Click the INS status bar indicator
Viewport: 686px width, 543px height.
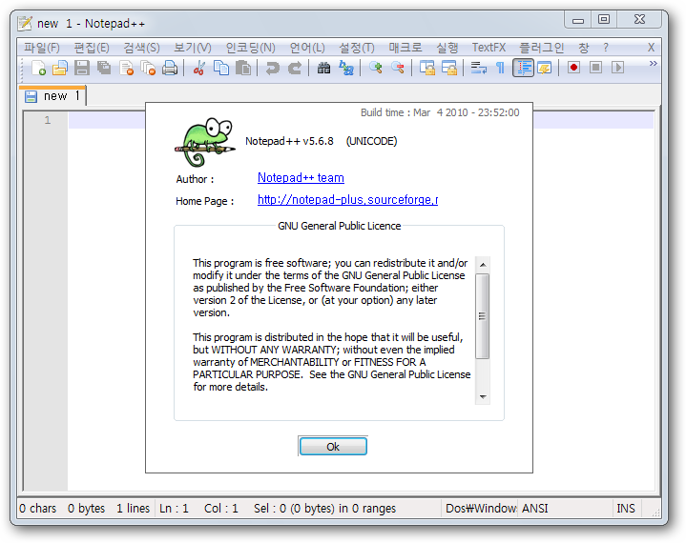[626, 509]
